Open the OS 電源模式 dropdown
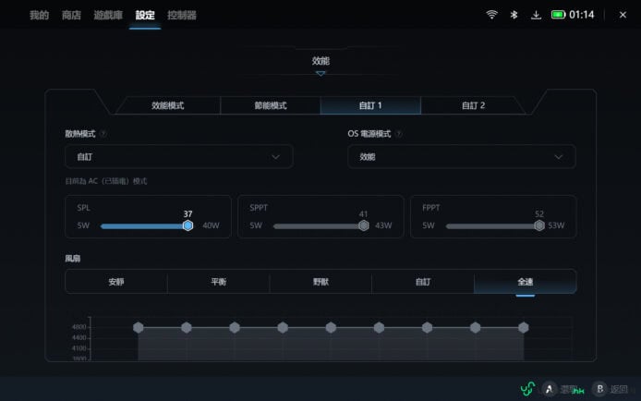This screenshot has height=401, width=641. point(461,157)
